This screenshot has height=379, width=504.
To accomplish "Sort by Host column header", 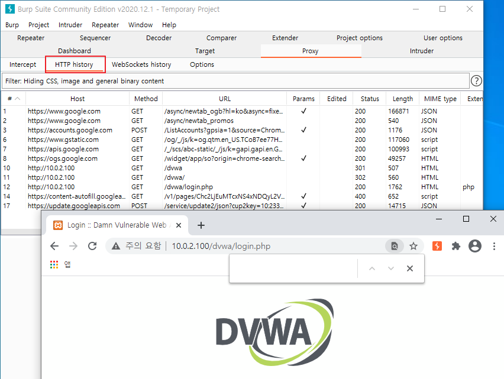I will (77, 99).
